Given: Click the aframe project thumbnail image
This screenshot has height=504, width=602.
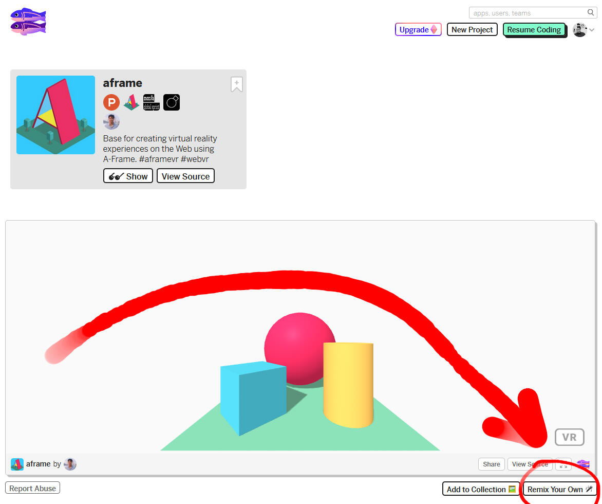Looking at the screenshot, I should pyautogui.click(x=55, y=115).
